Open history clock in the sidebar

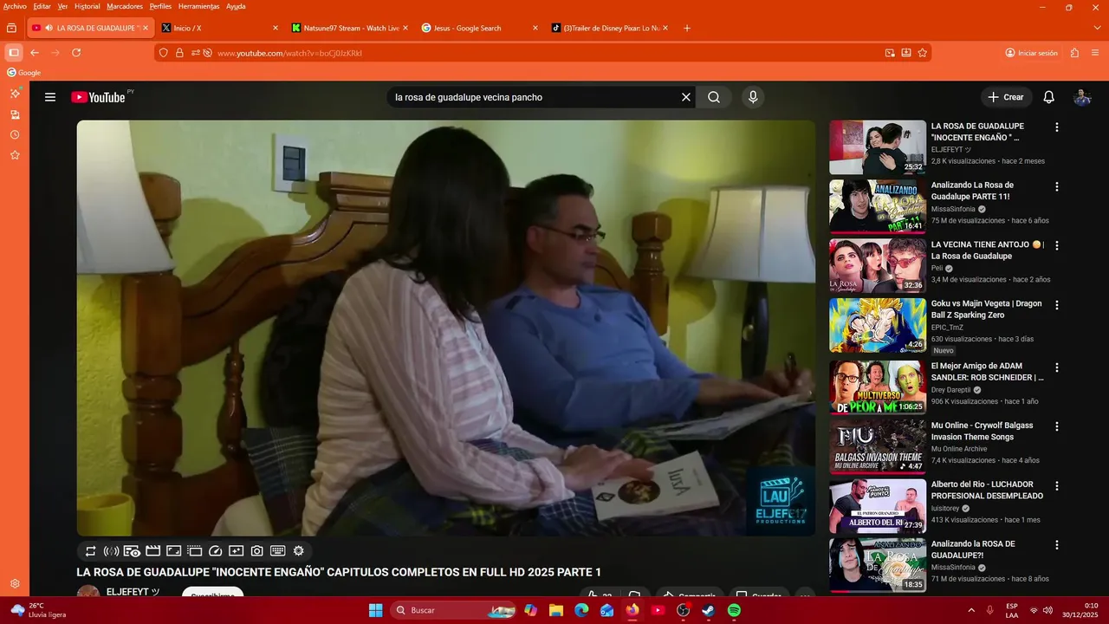15,134
